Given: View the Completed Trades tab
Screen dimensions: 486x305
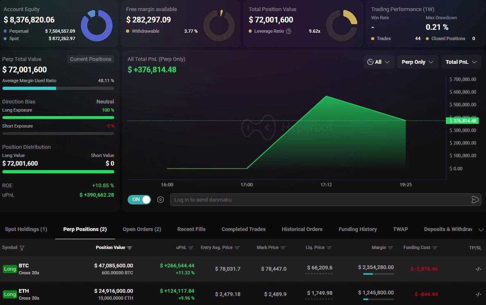Looking at the screenshot, I should coord(244,229).
